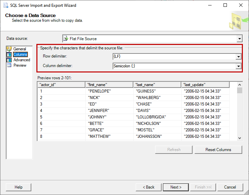The height and width of the screenshot is (195, 249).
Task: Switch to the Preview page
Action: (20, 65)
